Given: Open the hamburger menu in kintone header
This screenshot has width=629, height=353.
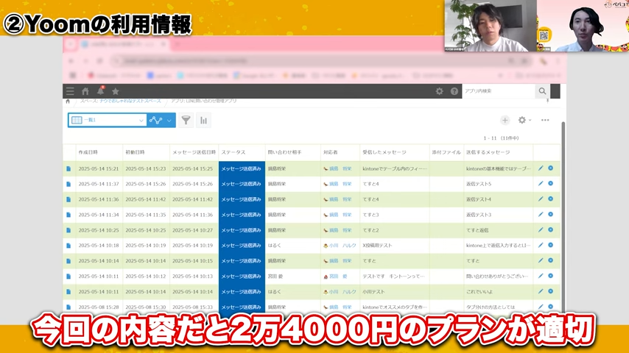Looking at the screenshot, I should pos(70,91).
